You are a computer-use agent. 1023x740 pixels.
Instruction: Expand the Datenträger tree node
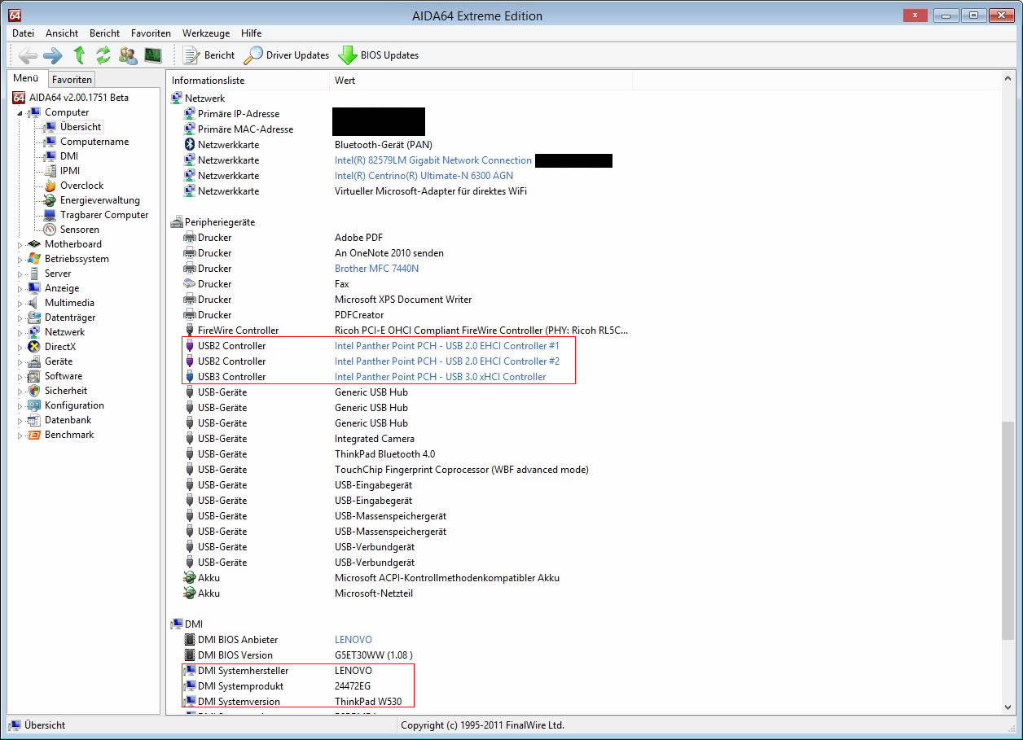pyautogui.click(x=20, y=317)
